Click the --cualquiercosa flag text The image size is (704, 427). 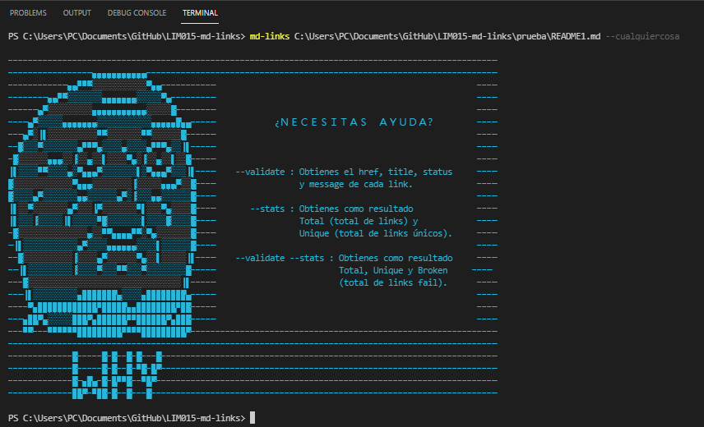(642, 36)
